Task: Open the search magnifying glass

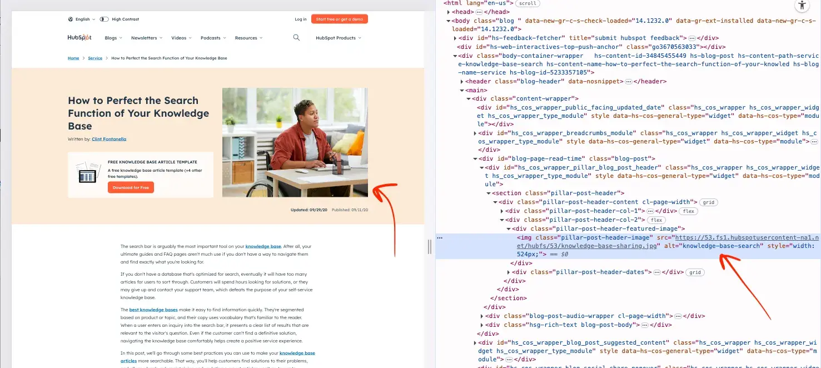Action: (296, 37)
